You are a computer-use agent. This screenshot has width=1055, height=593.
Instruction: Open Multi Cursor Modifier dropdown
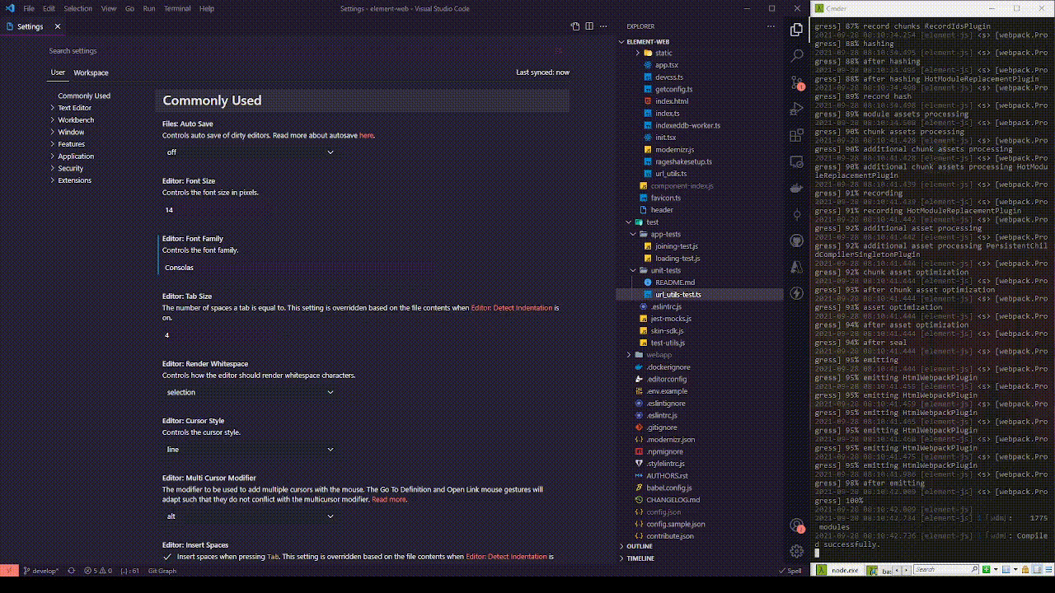(x=250, y=516)
